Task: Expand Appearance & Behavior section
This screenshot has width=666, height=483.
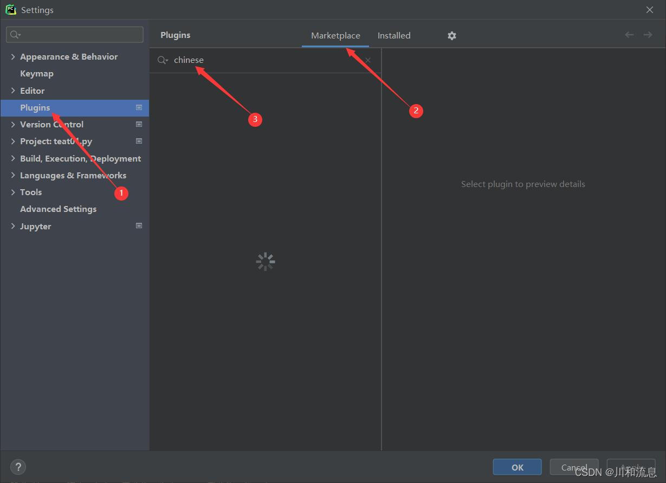Action: click(13, 56)
